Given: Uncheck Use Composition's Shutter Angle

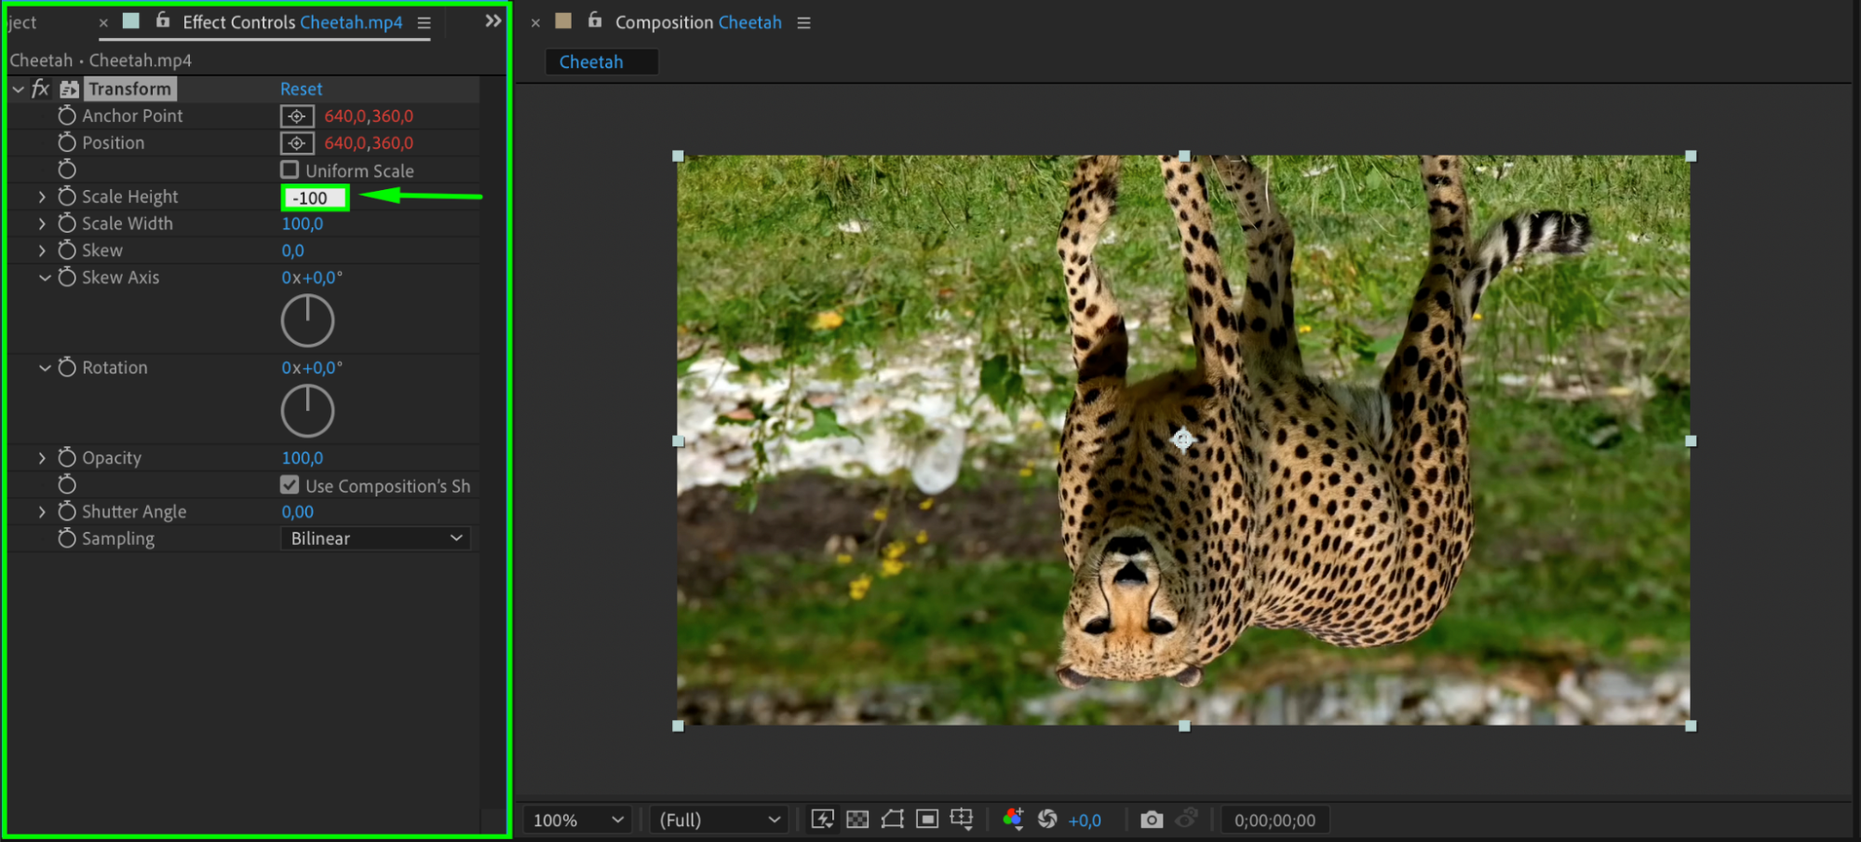Looking at the screenshot, I should coord(290,485).
